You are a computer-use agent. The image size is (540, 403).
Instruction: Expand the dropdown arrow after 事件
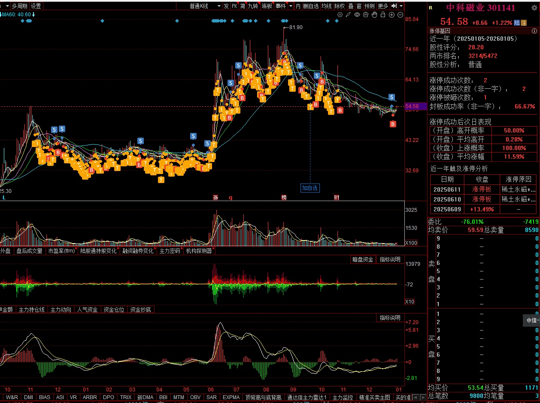[291, 6]
